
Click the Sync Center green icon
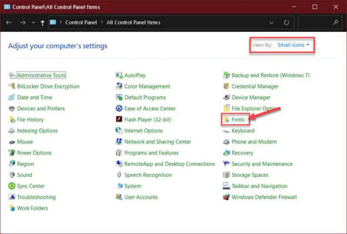pyautogui.click(x=11, y=186)
